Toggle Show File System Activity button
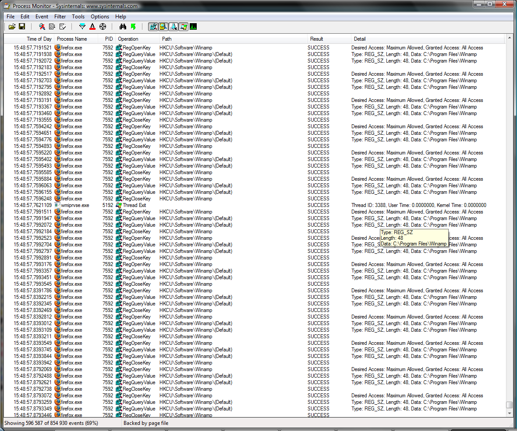 coord(163,27)
